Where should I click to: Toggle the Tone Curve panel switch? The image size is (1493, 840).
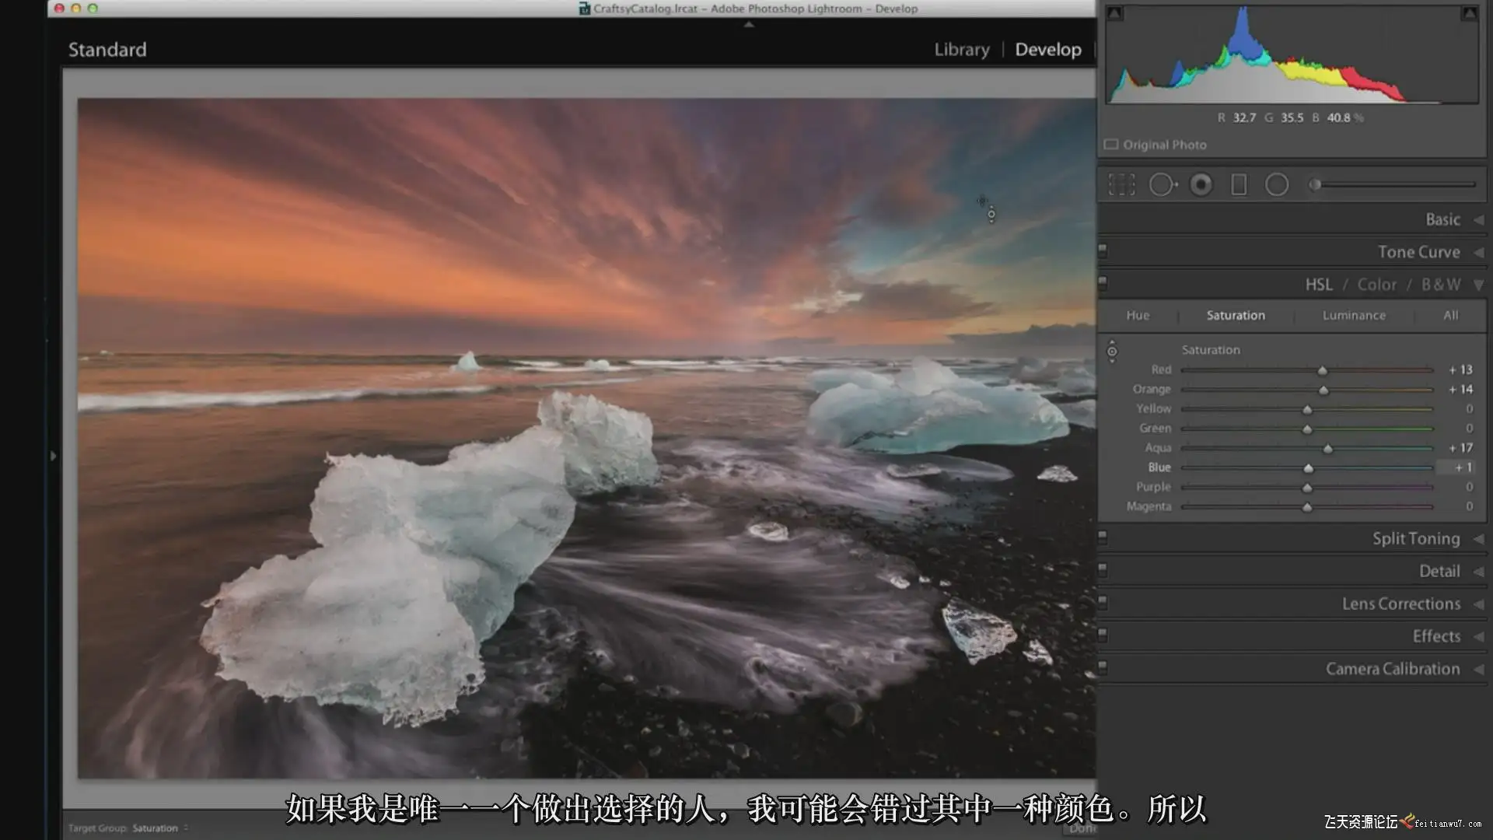tap(1102, 250)
